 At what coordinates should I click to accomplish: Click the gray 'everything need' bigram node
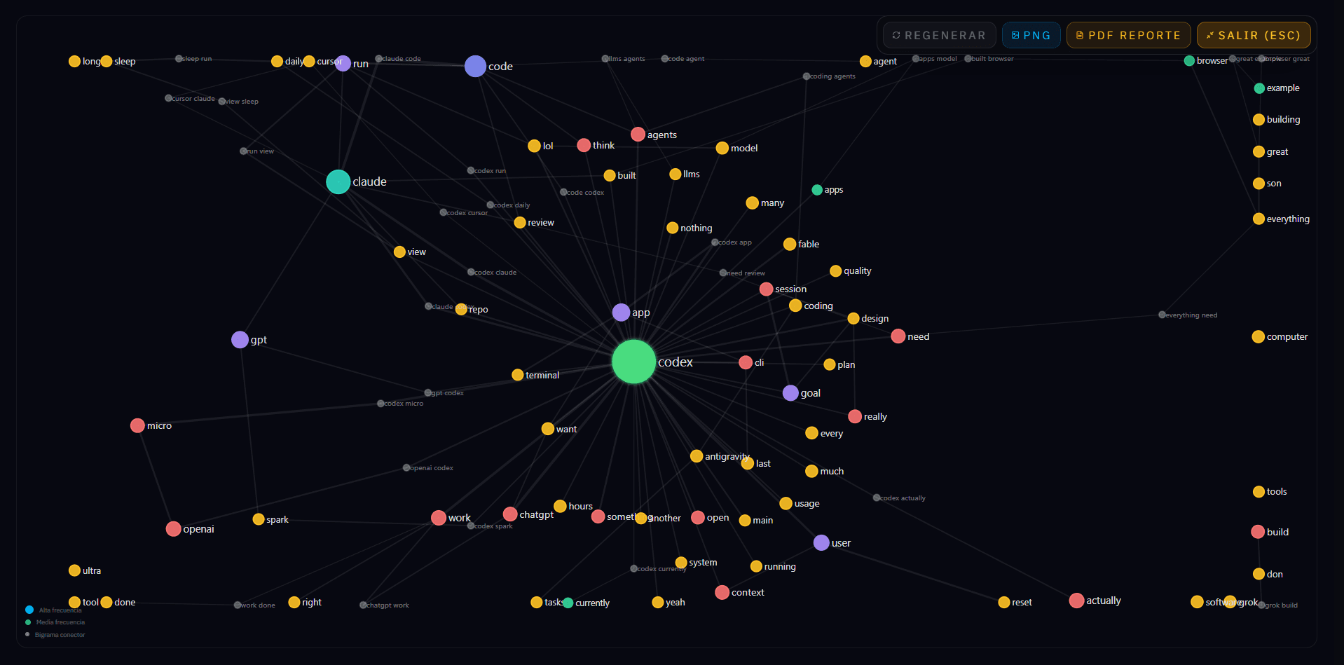(1162, 315)
